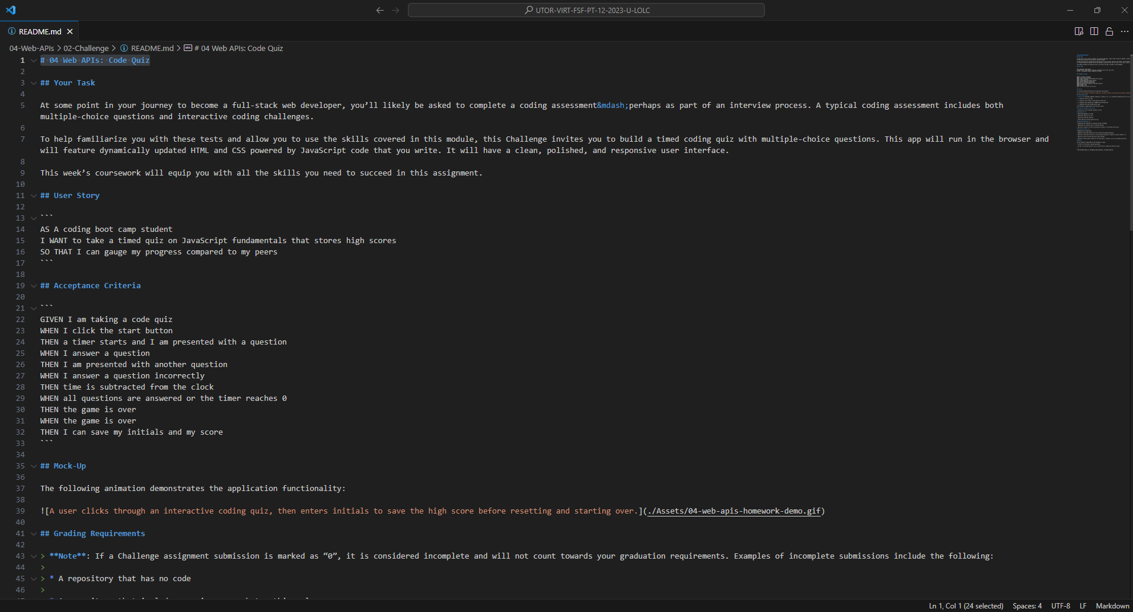Click the VS Code logo in the title bar
The image size is (1133, 612).
tap(11, 9)
